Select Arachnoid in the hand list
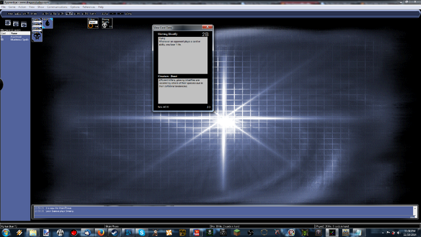Screen dimensions: 421x237 (15, 37)
